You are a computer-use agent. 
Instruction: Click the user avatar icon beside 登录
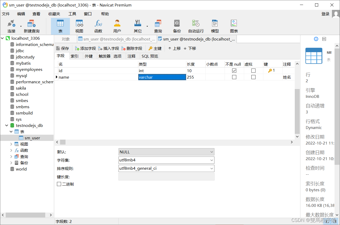click(x=336, y=14)
